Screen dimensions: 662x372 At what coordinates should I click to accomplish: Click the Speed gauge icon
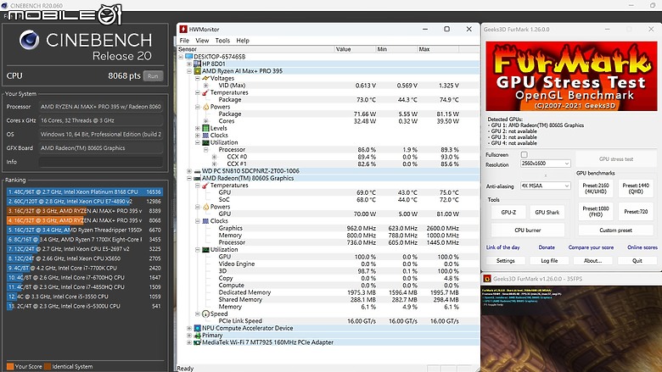[x=205, y=314]
